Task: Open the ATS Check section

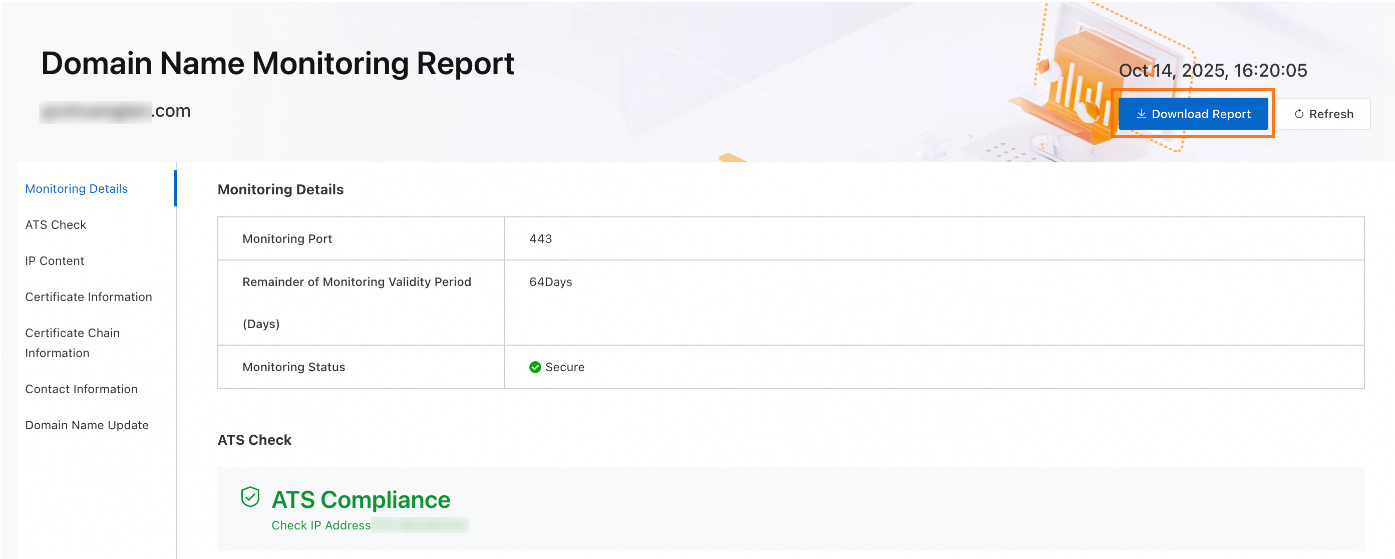Action: pyautogui.click(x=56, y=224)
